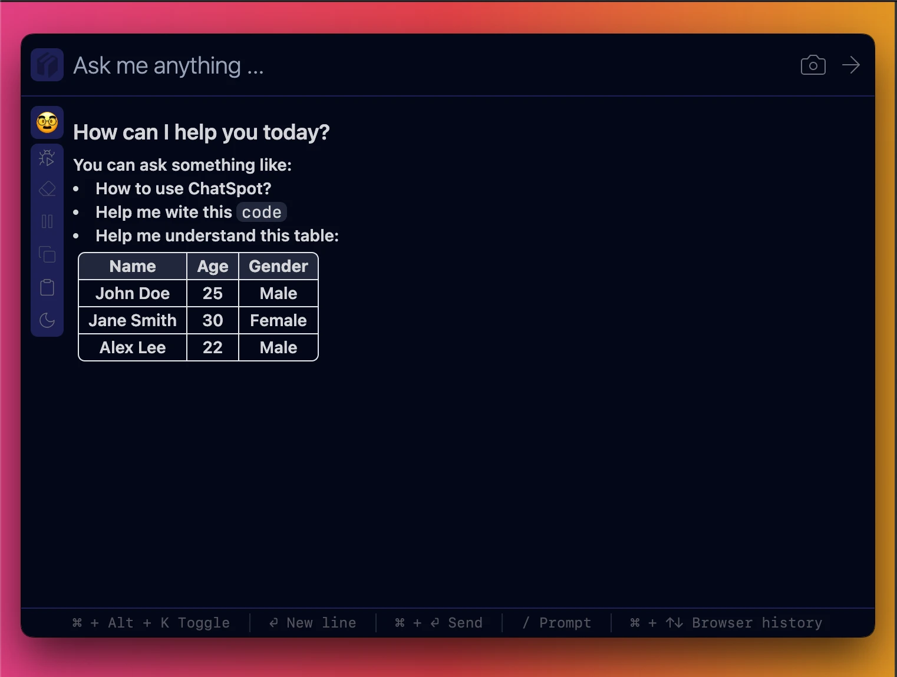This screenshot has width=897, height=677.
Task: Click "Help me understand this table" suggestion
Action: tap(217, 235)
